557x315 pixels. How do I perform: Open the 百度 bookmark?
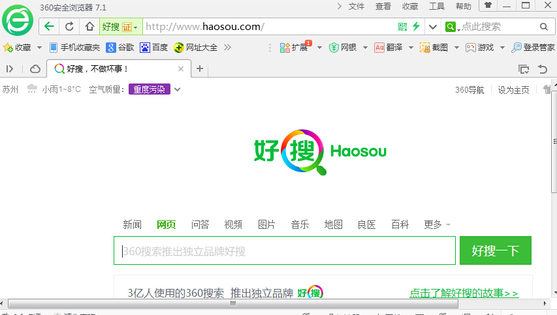tap(153, 48)
